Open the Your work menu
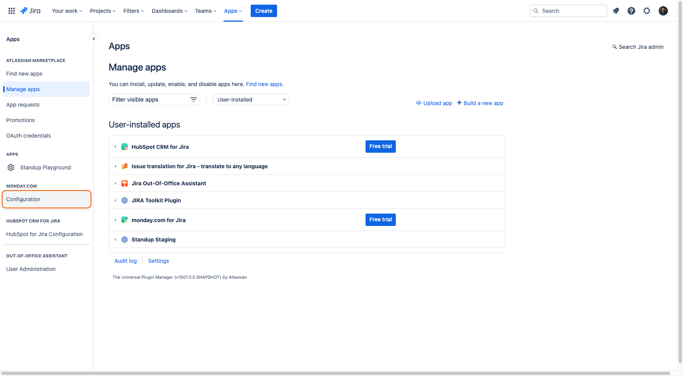Screen dimensions: 683x376 point(67,11)
